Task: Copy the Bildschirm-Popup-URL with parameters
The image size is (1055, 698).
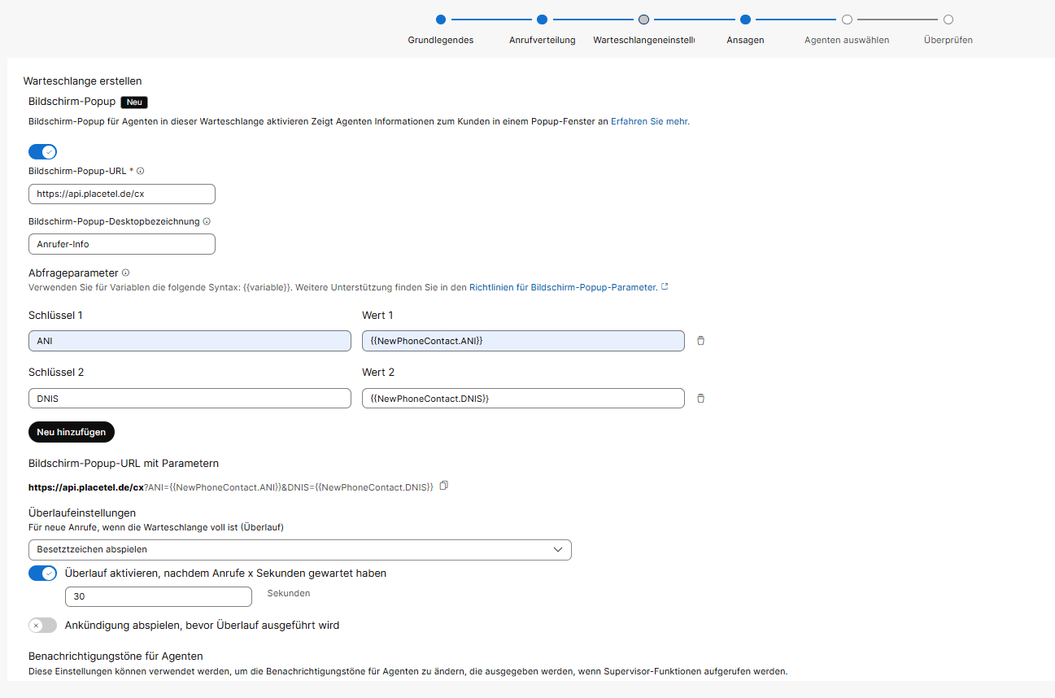Action: 443,486
